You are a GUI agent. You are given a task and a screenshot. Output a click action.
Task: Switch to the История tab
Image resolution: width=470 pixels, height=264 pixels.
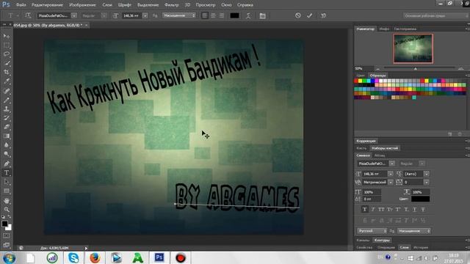pyautogui.click(x=421, y=247)
